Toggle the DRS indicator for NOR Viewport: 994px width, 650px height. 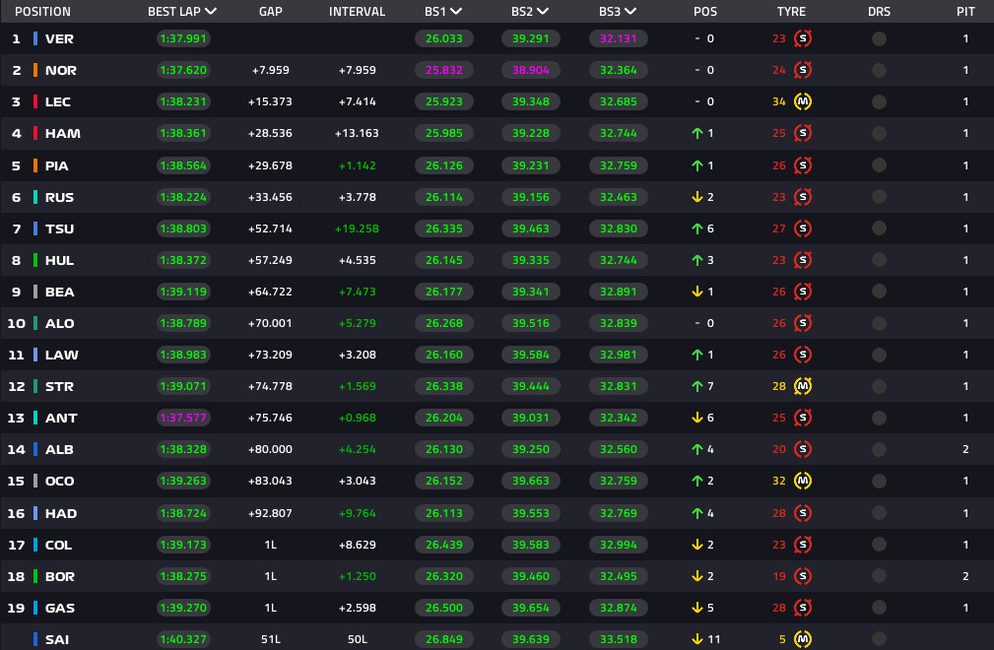[879, 70]
